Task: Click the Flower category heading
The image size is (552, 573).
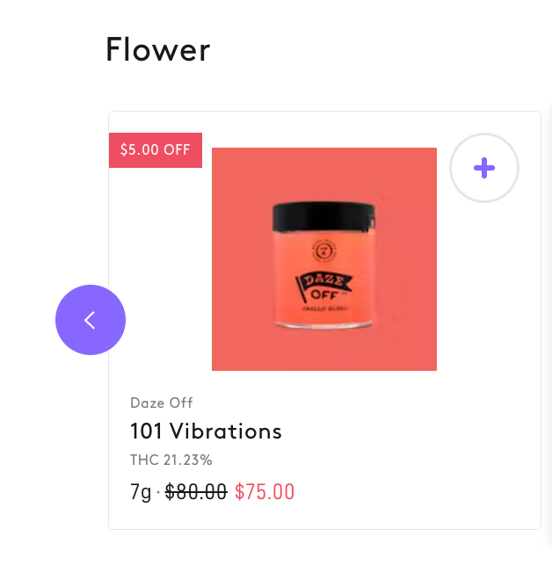Action: (158, 49)
